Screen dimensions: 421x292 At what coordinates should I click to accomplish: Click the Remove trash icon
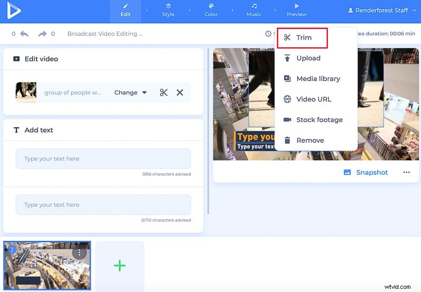click(287, 140)
